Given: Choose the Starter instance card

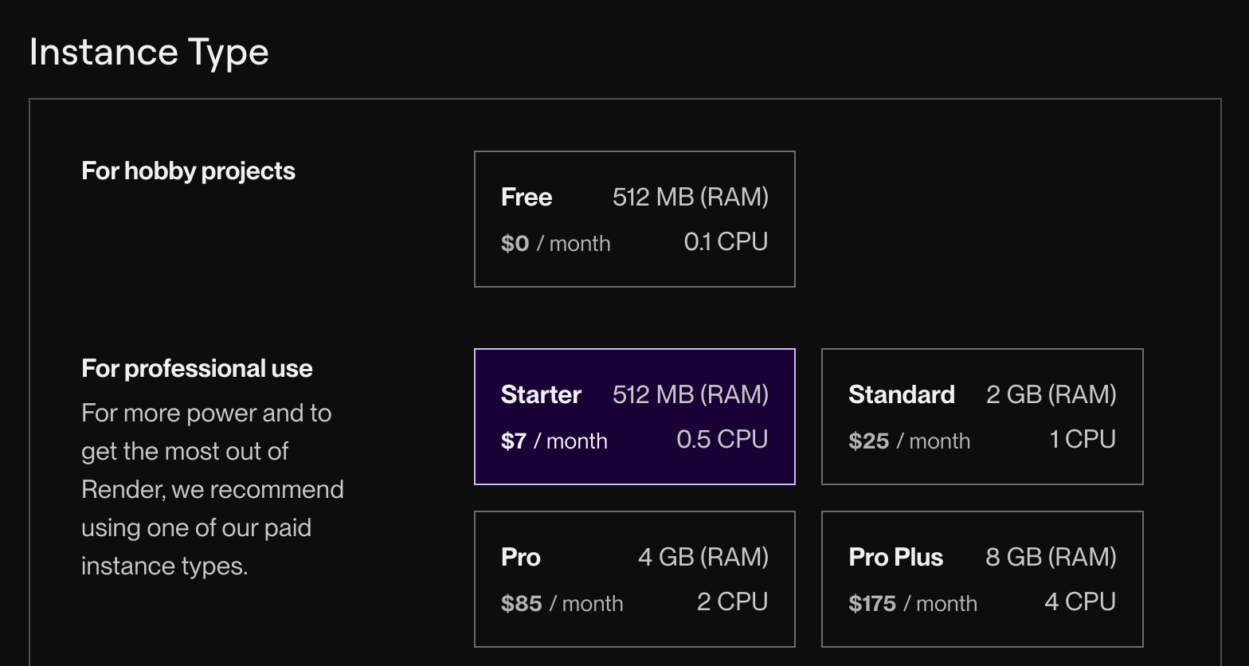Looking at the screenshot, I should [x=634, y=416].
